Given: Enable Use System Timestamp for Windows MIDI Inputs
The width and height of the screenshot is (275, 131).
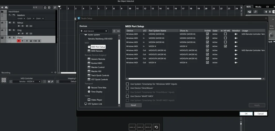Looking at the screenshot, I should 127,84.
